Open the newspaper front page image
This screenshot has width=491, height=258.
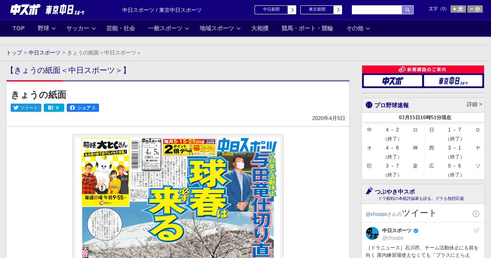coord(178,197)
